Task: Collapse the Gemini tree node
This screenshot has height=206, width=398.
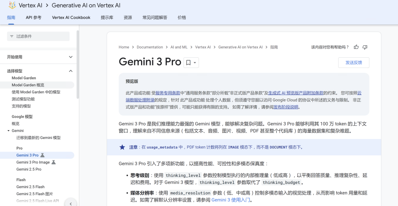Action: point(9,130)
